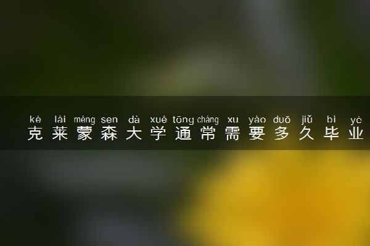The image size is (370, 246).
Task: Select the character 业
Action: 356,133
